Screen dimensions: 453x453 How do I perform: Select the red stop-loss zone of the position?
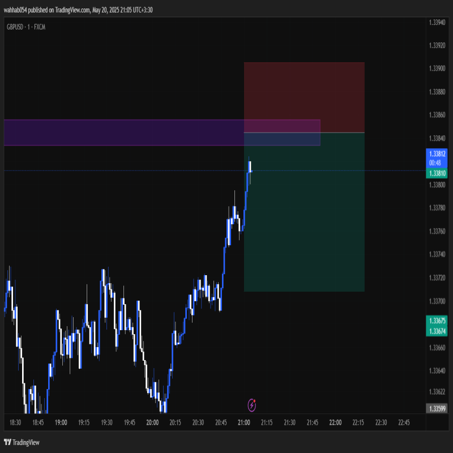tap(304, 97)
